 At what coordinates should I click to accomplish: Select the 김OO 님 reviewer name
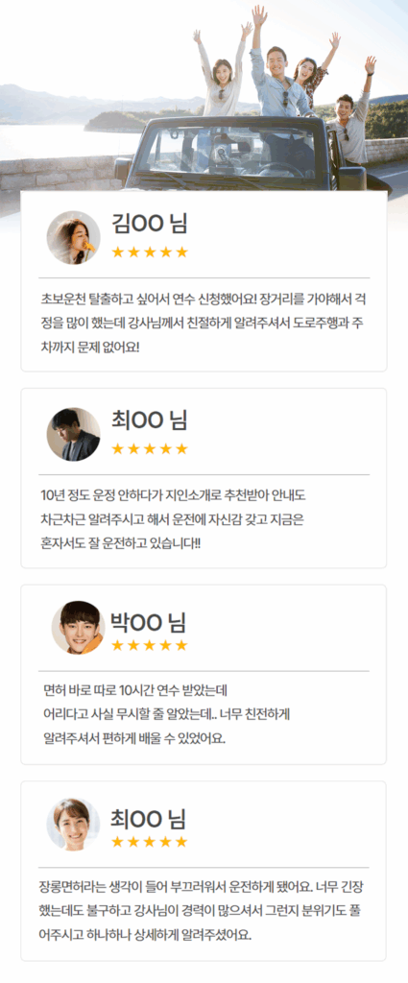tap(149, 223)
